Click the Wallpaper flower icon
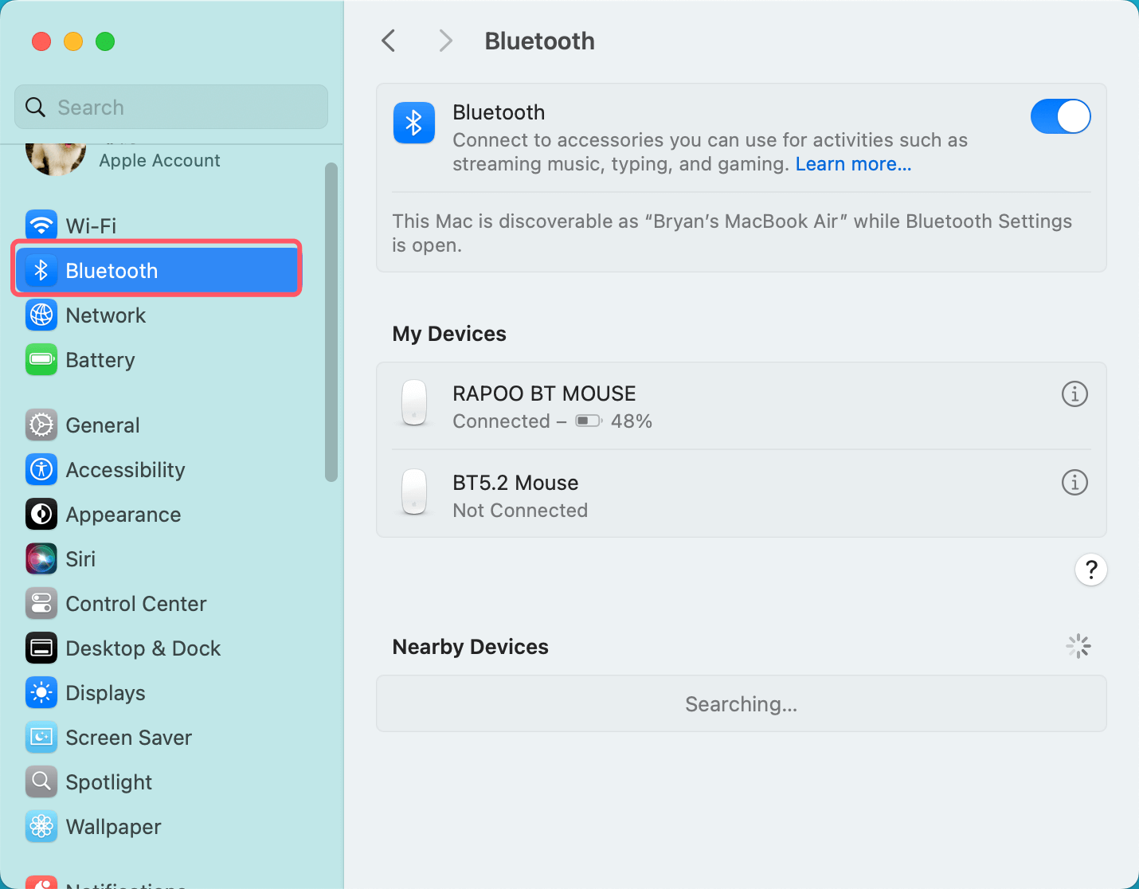This screenshot has width=1139, height=889. coord(41,826)
